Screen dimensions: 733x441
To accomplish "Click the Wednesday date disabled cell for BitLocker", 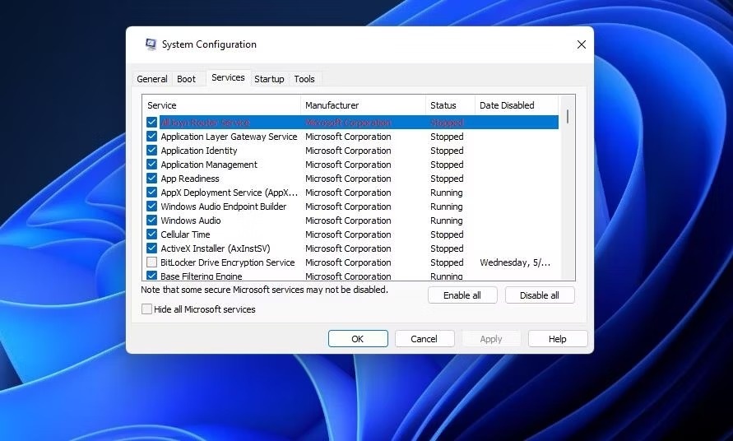I will (515, 262).
